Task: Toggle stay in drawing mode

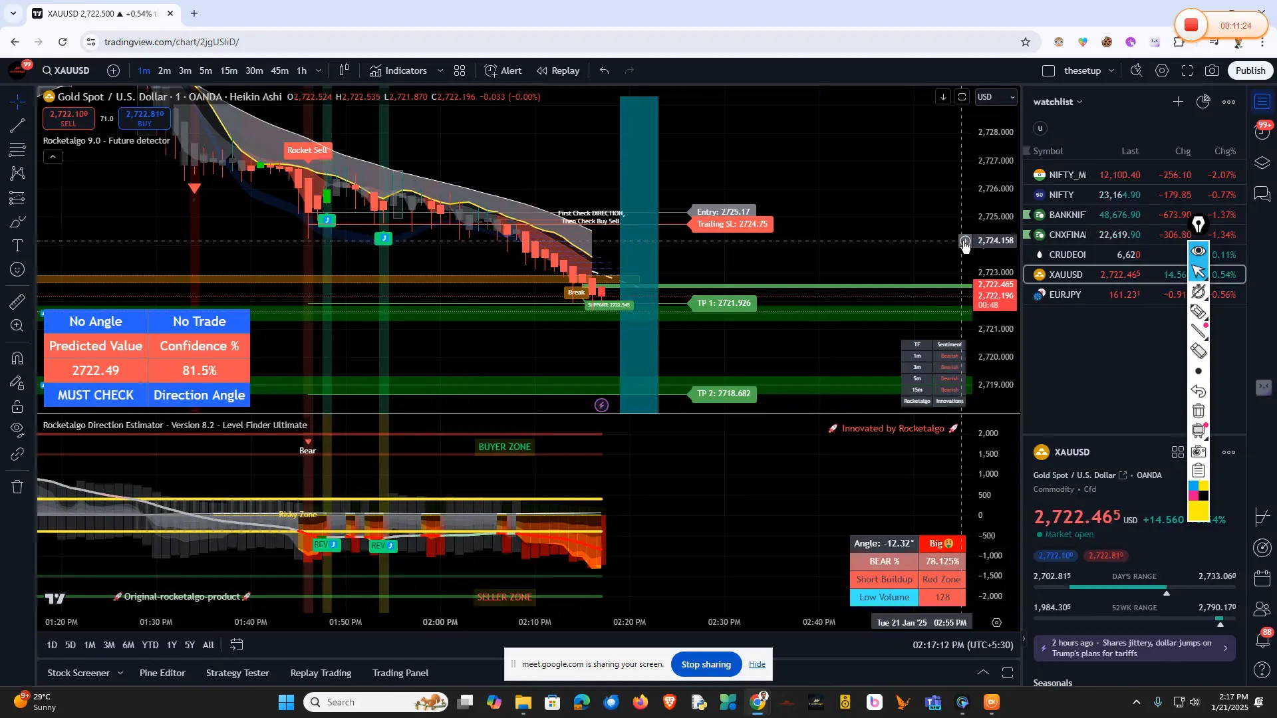Action: [x=18, y=382]
